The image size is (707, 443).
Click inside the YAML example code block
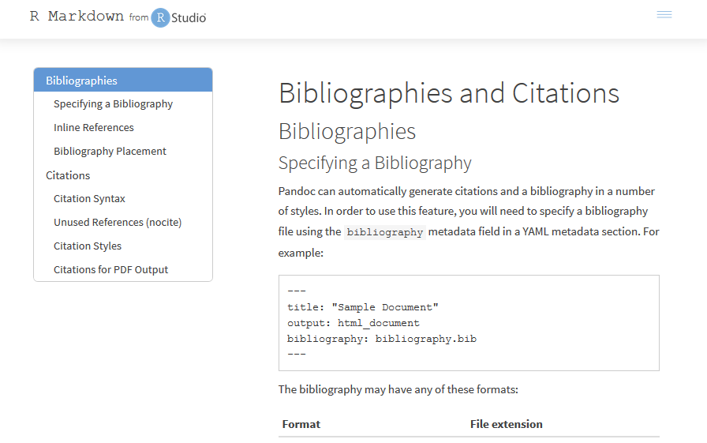(469, 323)
